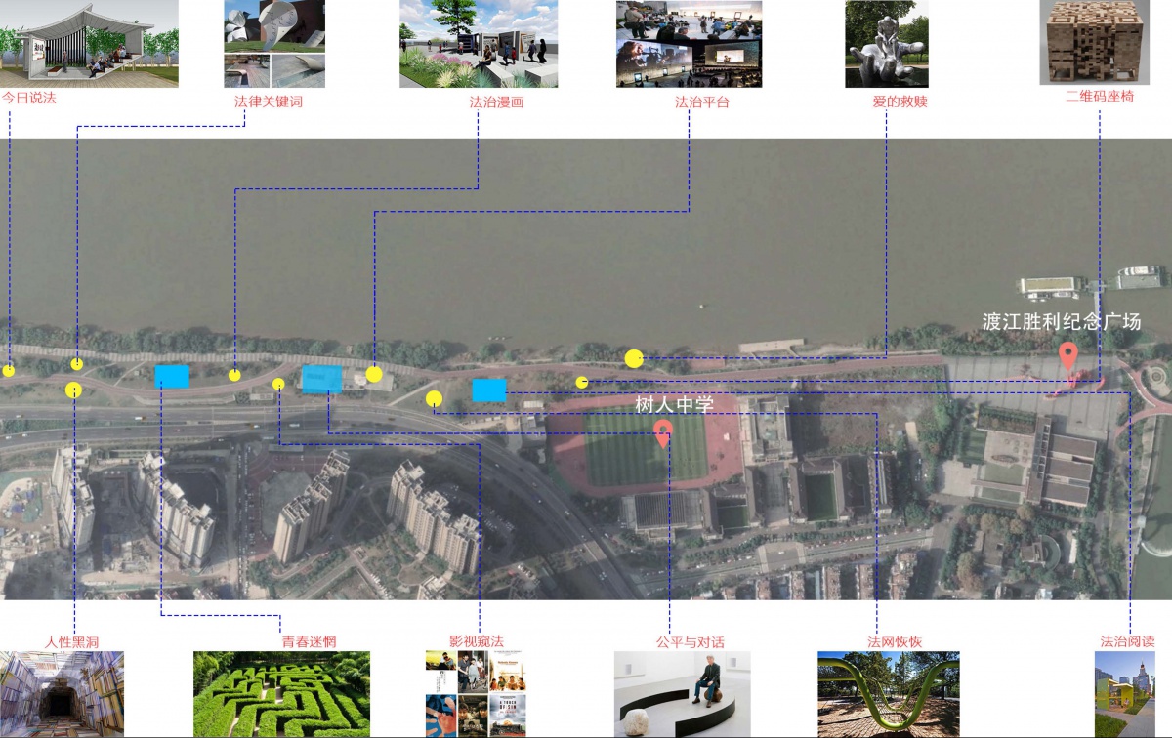The height and width of the screenshot is (738, 1172).
Task: Open the 人性黑洞 book tunnel thumbnail
Action: coord(62,694)
